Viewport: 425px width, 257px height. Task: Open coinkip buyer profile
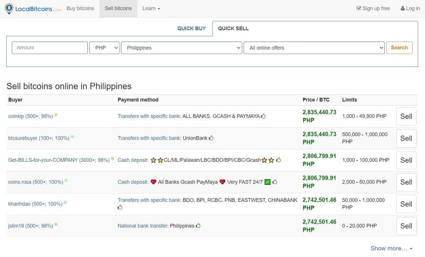tap(31, 116)
